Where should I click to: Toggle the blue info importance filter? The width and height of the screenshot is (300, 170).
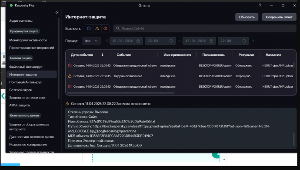[x=89, y=28]
